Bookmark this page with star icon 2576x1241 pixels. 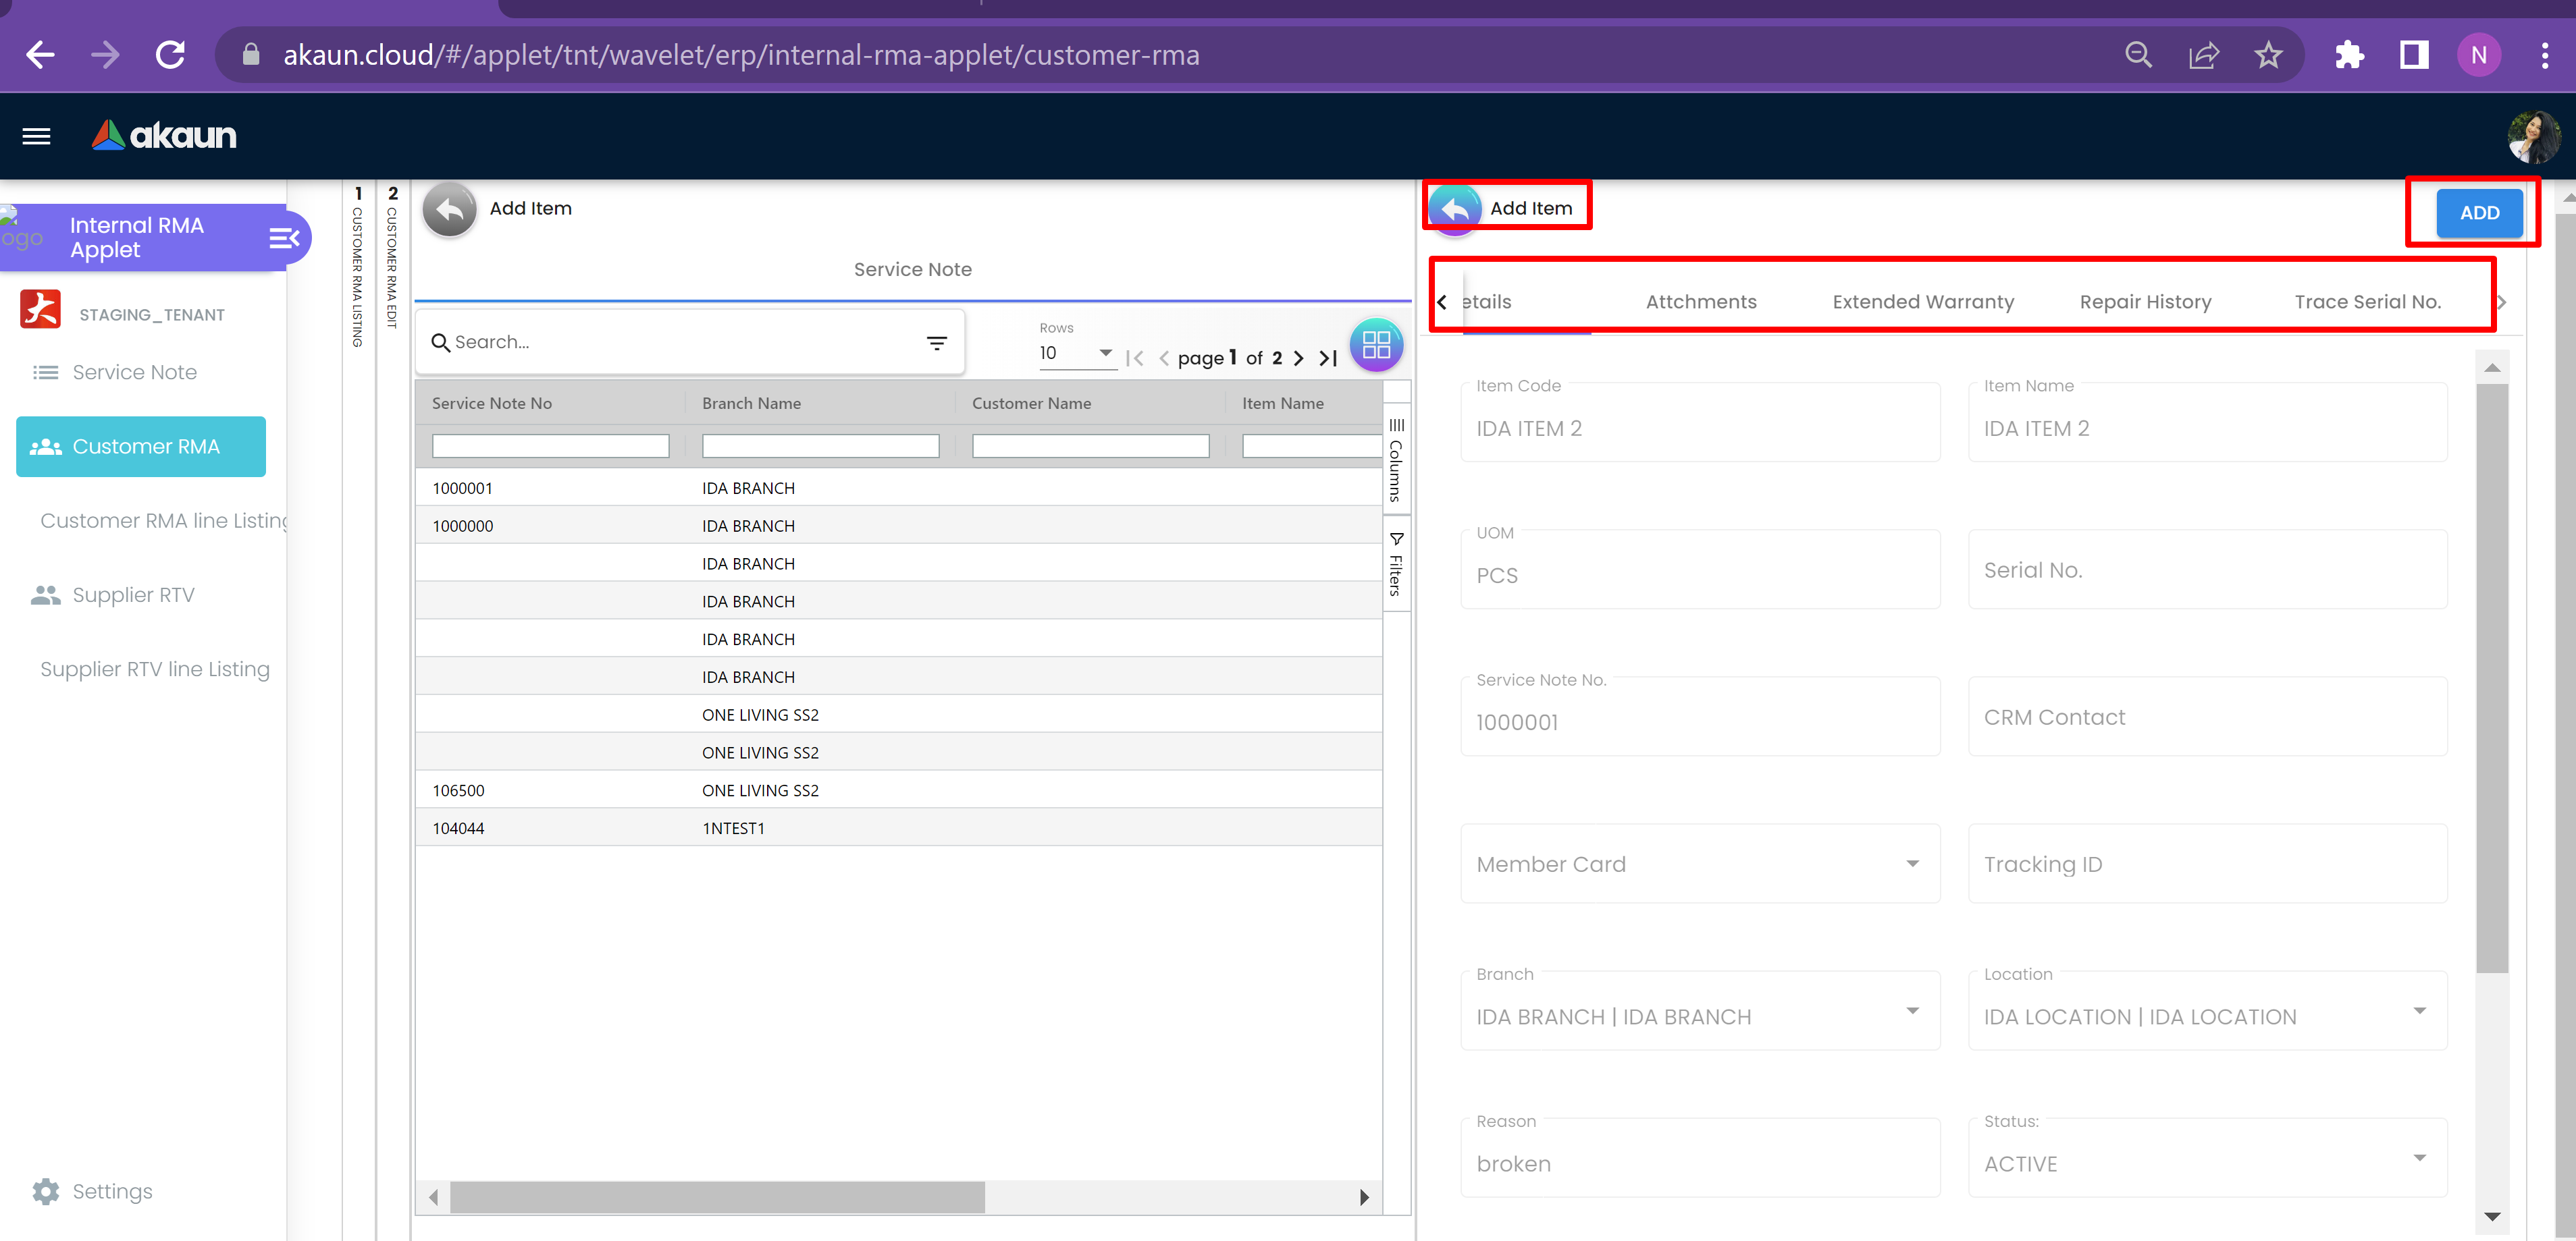tap(2268, 55)
